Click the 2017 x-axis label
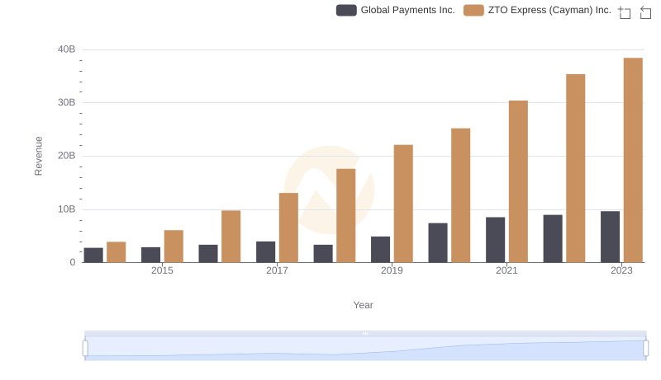661x380 pixels. click(277, 270)
